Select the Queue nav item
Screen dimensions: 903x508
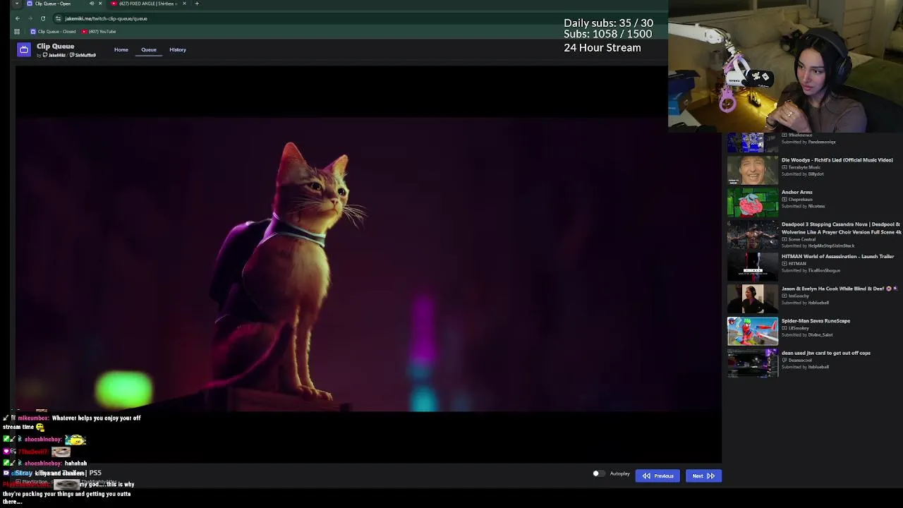pos(149,49)
